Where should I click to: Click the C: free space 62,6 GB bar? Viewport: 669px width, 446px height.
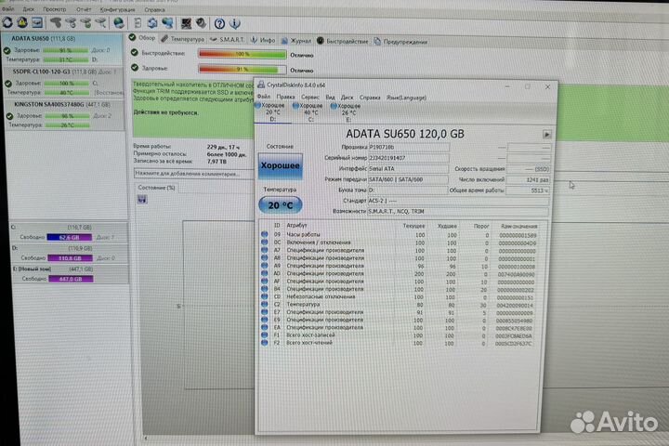click(69, 237)
